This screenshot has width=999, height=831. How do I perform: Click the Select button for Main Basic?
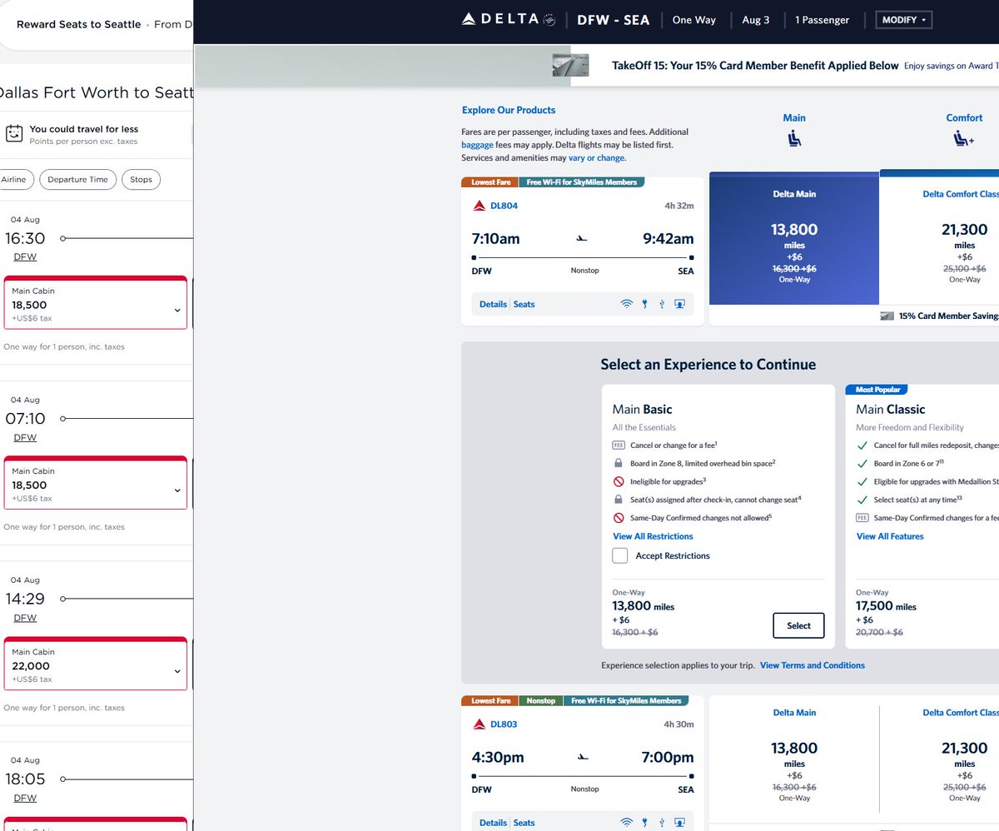(x=798, y=625)
